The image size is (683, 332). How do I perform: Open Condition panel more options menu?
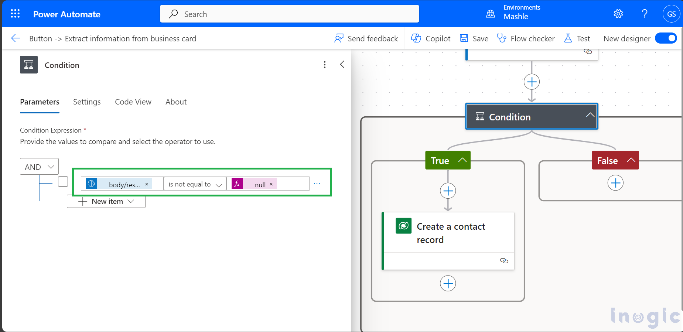(x=325, y=65)
